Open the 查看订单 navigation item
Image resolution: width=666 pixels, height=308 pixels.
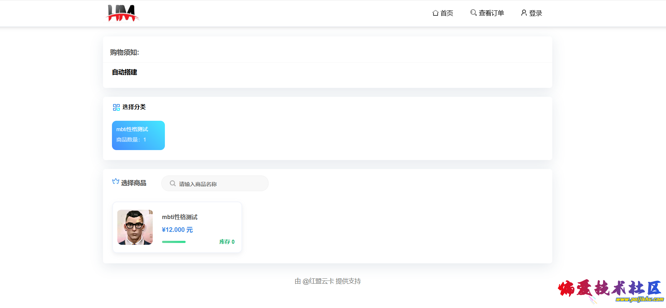pos(491,13)
